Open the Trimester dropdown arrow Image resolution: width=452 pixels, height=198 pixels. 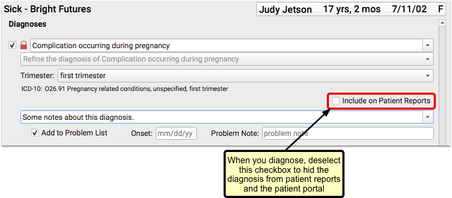[428, 76]
